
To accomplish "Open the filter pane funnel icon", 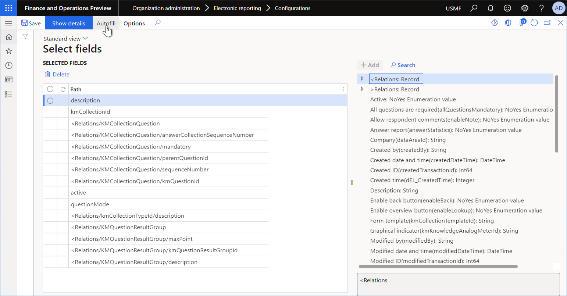I will [25, 36].
